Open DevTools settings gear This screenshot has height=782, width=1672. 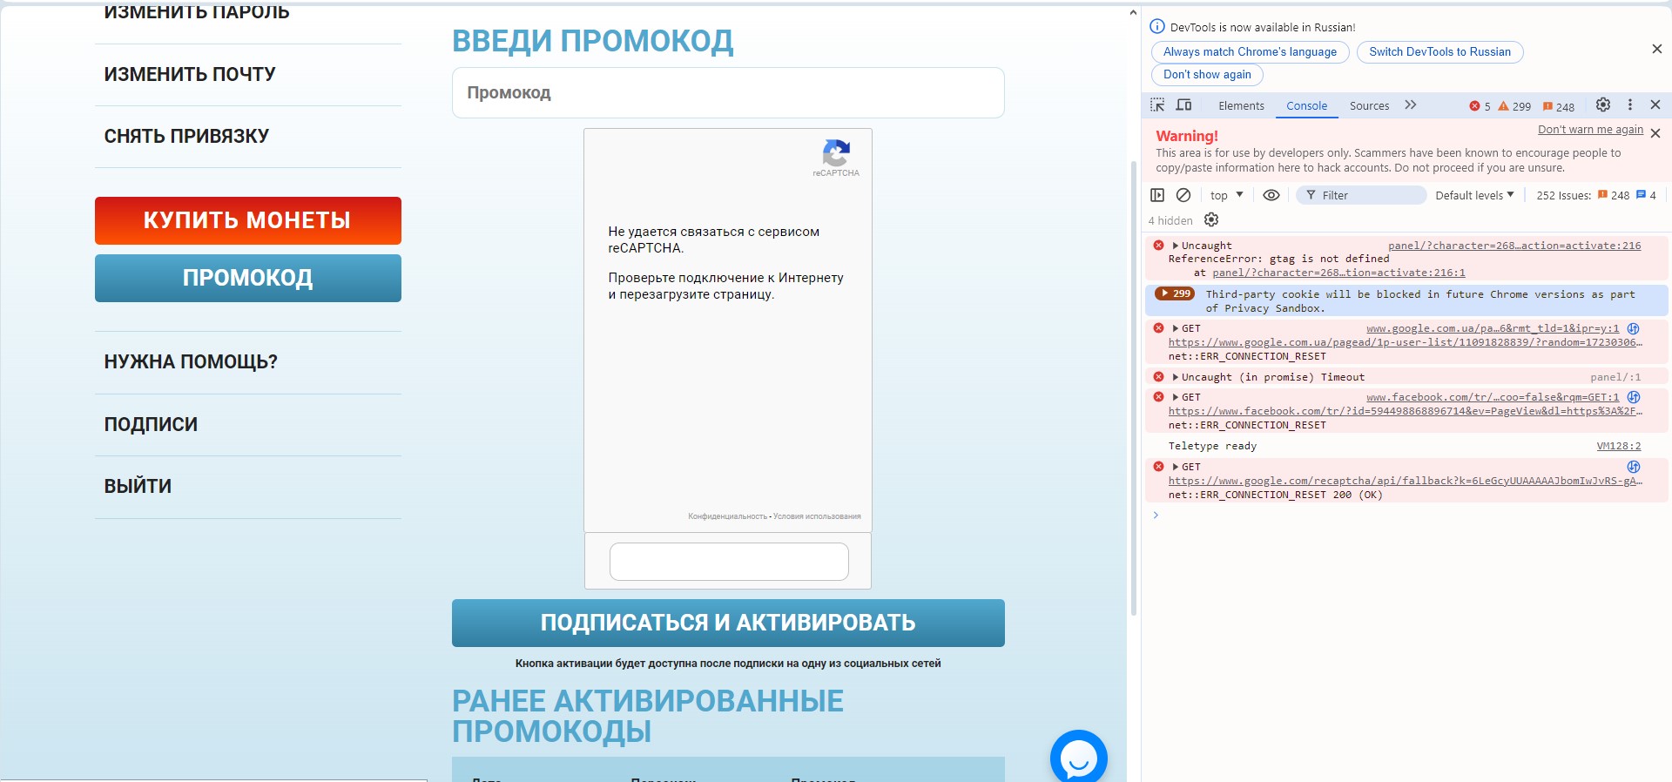coord(1603,105)
